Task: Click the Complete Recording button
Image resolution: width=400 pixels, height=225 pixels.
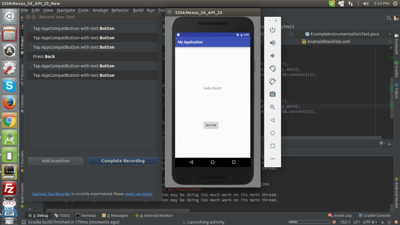Action: [123, 161]
